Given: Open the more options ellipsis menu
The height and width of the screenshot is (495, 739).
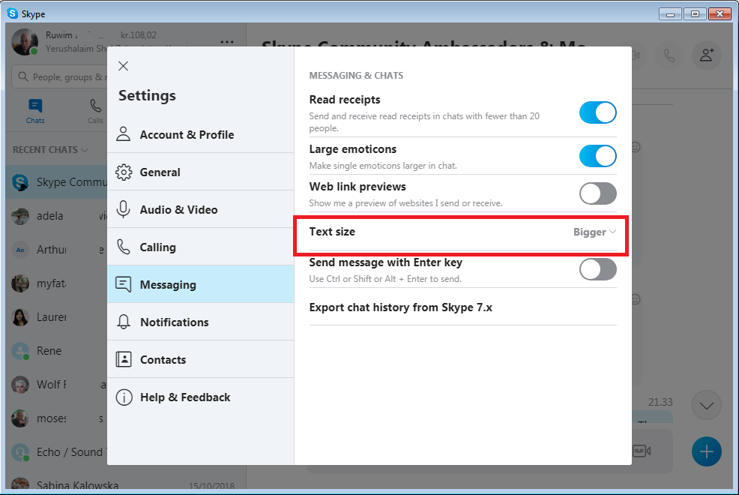Looking at the screenshot, I should coord(227,42).
